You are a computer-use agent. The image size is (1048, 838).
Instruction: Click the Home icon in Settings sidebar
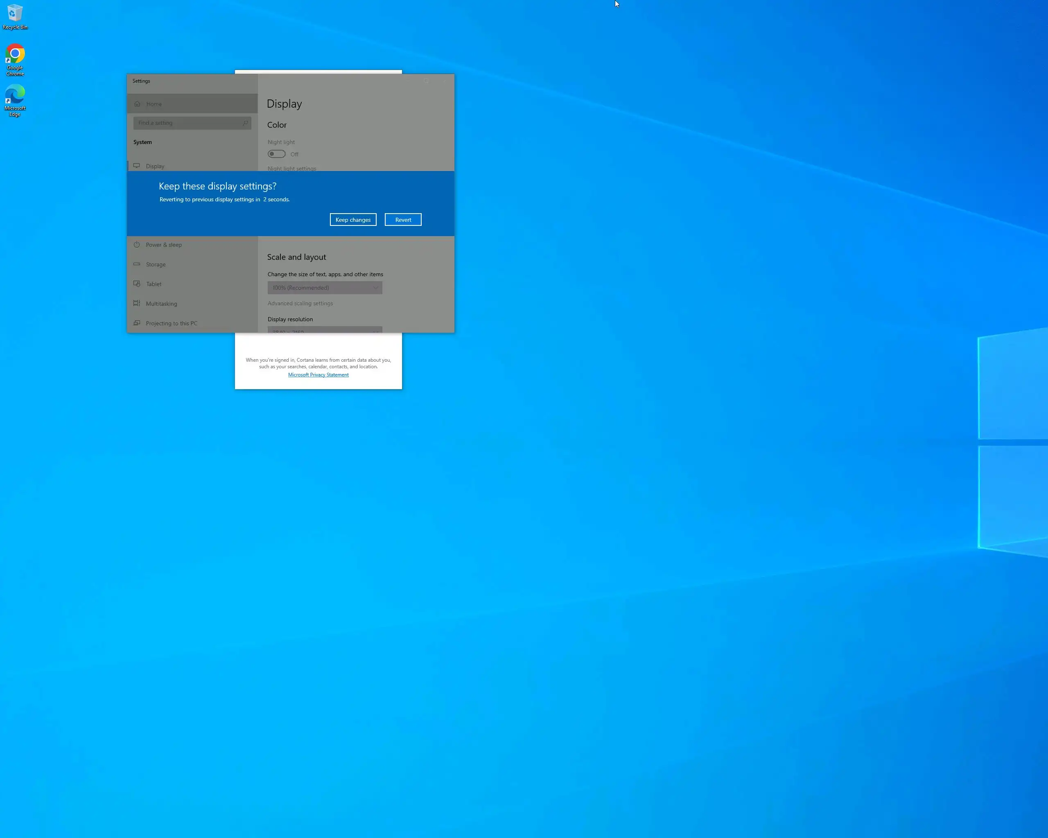click(137, 104)
